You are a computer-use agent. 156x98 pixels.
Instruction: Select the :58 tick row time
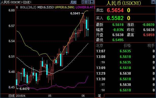[x=103, y=90]
